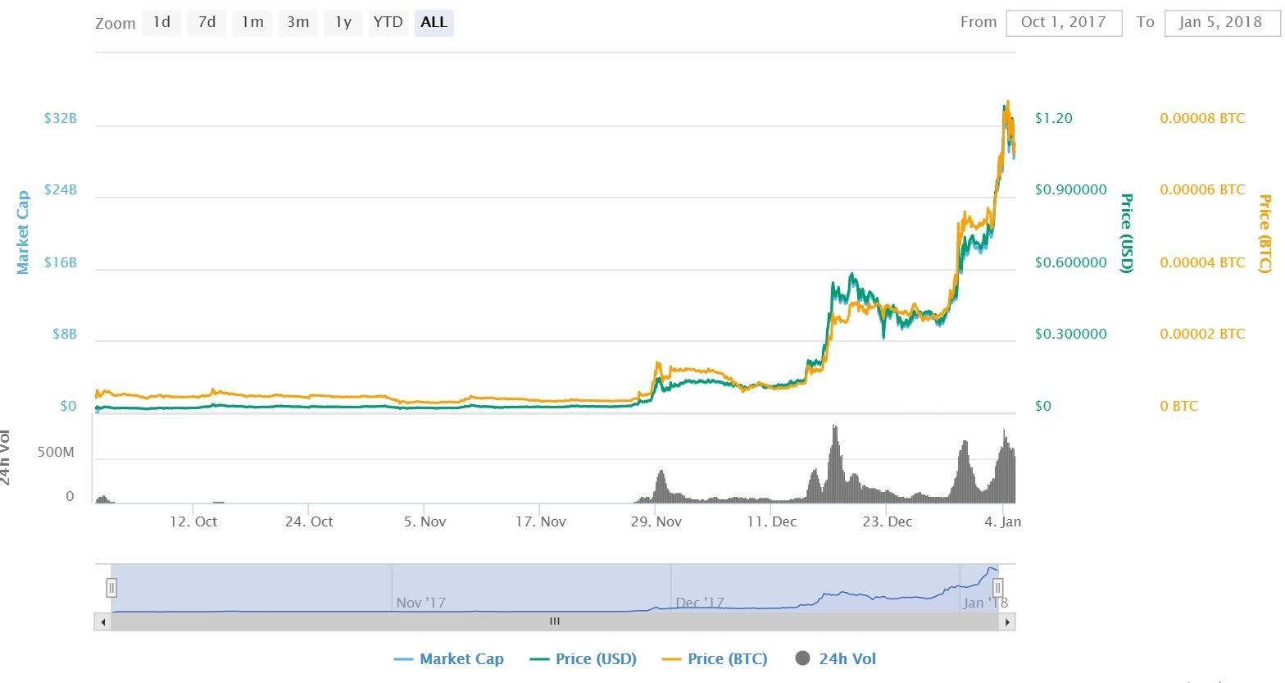Screen dimensions: 1285x683
Task: Select the ALL zoom option
Action: click(x=434, y=22)
